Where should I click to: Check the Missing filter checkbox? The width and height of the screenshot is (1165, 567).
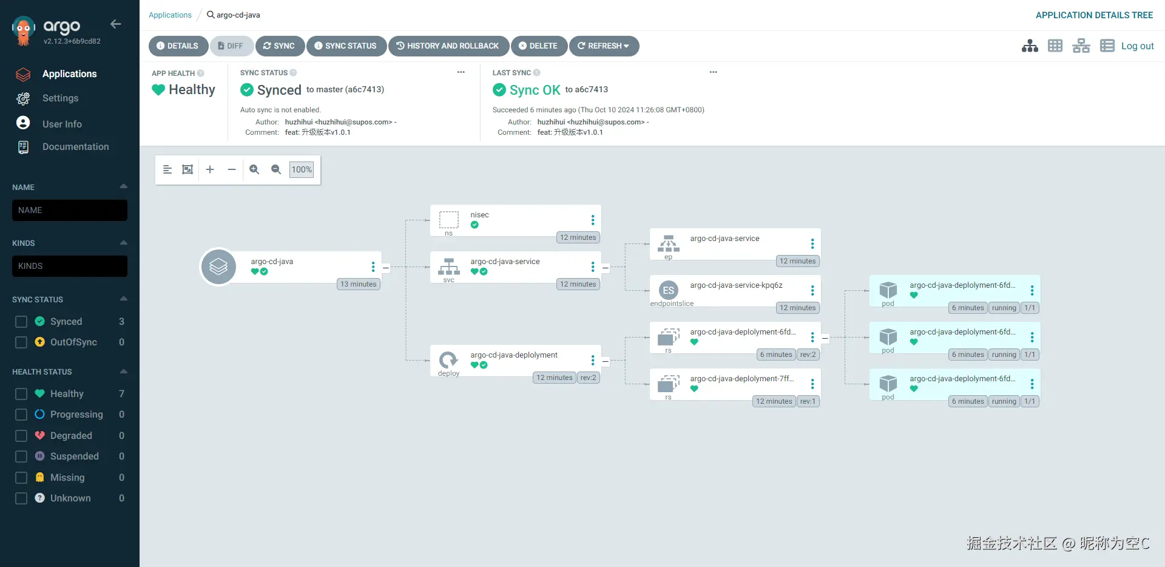pyautogui.click(x=21, y=478)
